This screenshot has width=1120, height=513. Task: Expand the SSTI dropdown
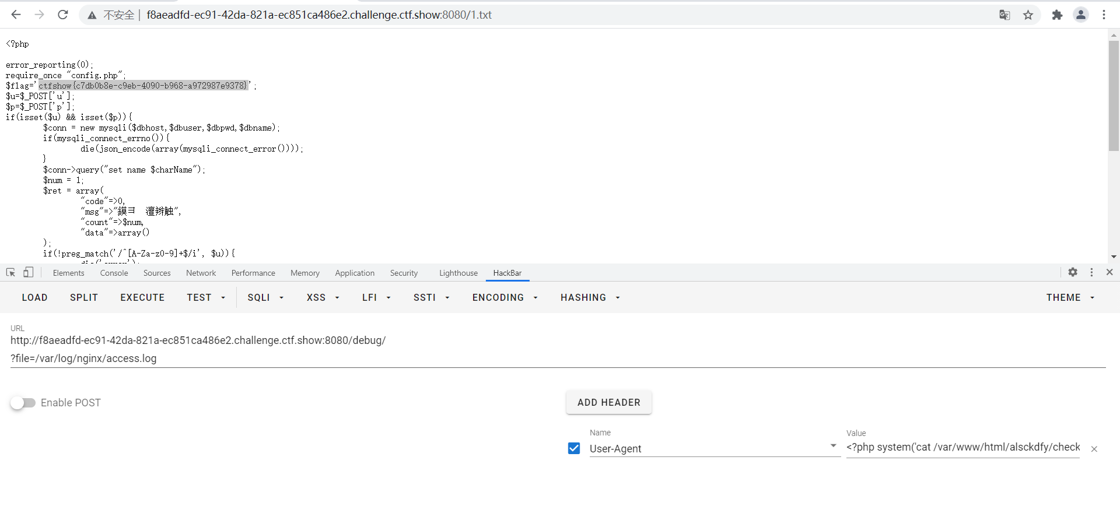(432, 297)
